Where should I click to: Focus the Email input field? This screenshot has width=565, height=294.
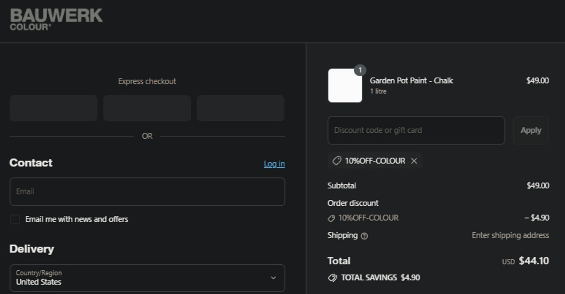tap(147, 192)
